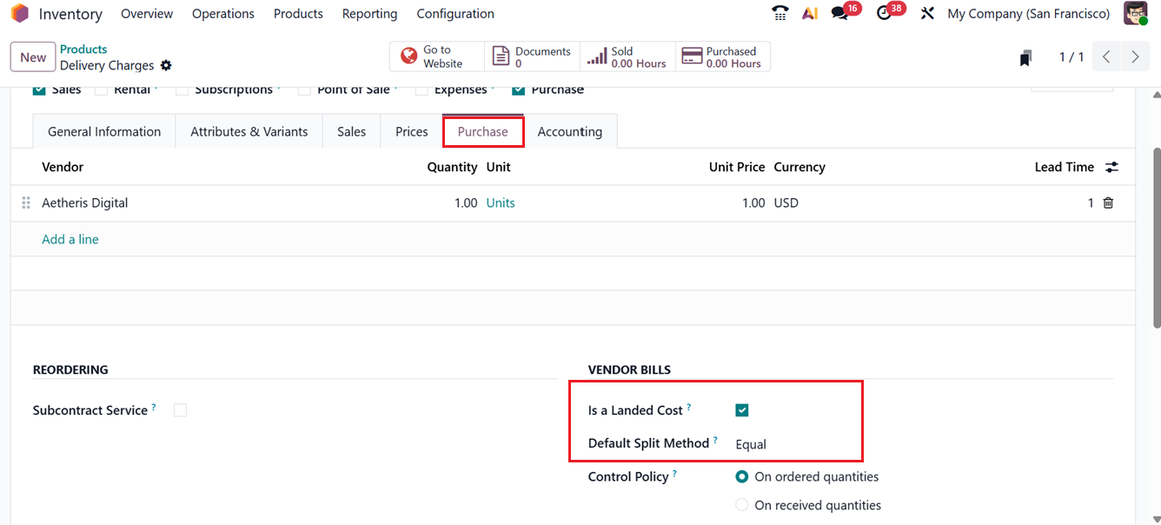Expand the Subscriptions options chevron
1161x525 pixels.
[x=278, y=88]
